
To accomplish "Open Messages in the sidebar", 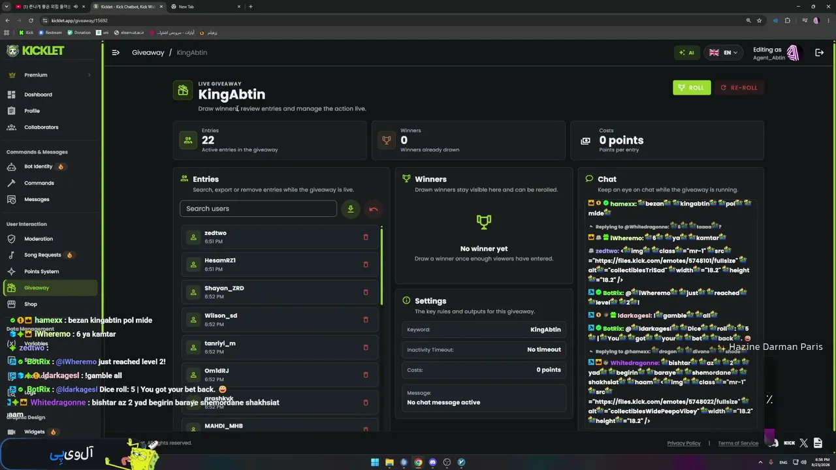I will tap(37, 199).
